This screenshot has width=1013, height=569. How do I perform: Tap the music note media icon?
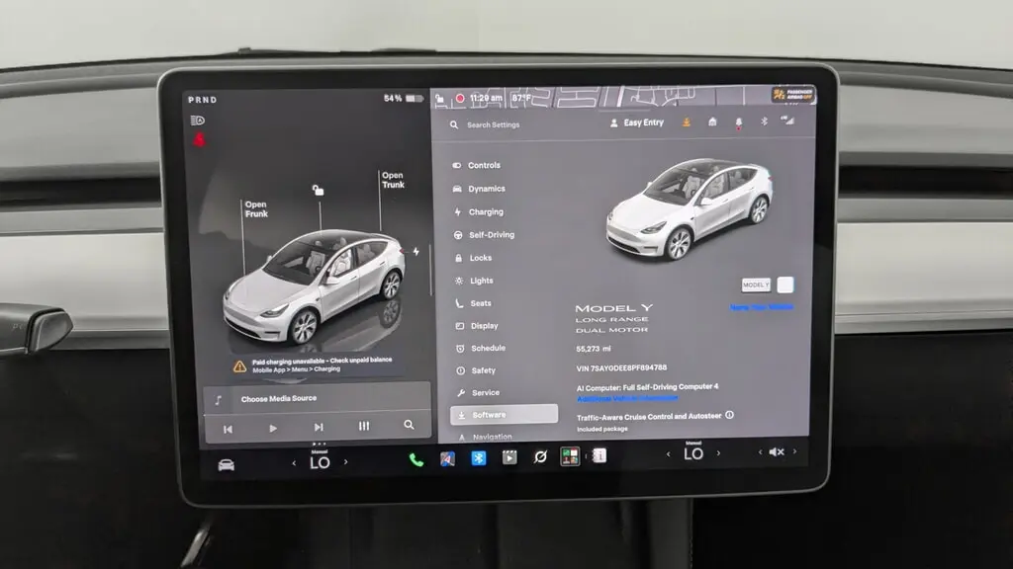click(219, 401)
